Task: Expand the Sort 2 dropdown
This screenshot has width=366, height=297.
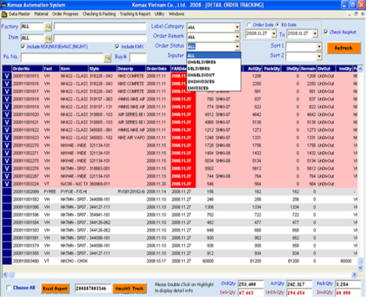Action: pyautogui.click(x=319, y=56)
